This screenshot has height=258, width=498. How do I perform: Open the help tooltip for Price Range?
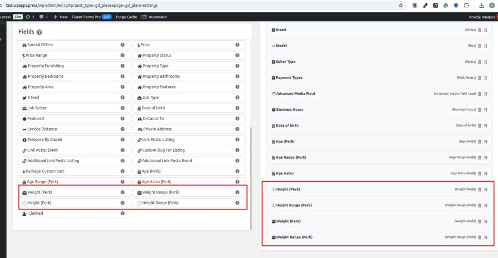click(x=123, y=55)
